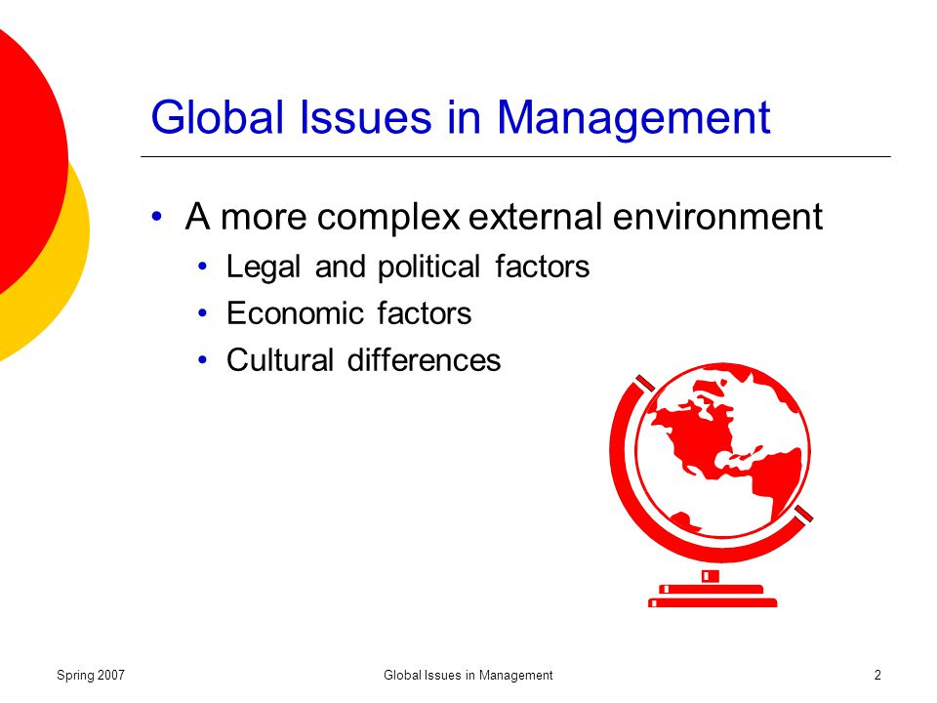The width and height of the screenshot is (937, 703).
Task: Click the "Spring 2007" footer date
Action: pyautogui.click(x=91, y=676)
